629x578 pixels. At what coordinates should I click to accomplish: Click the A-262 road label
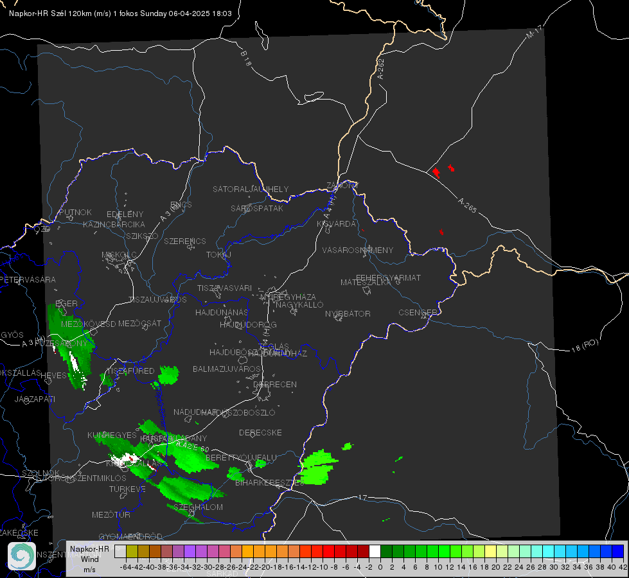click(381, 69)
